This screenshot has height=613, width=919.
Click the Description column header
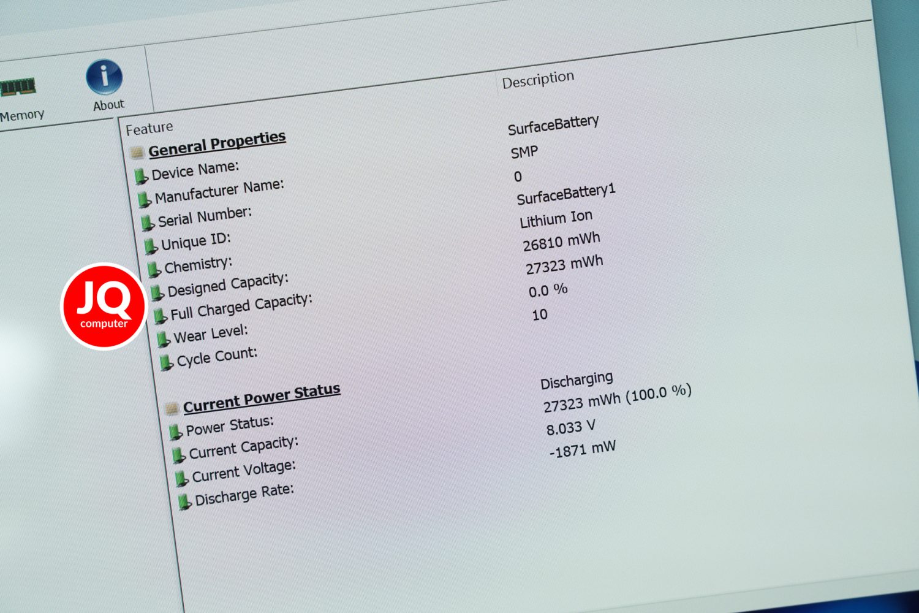pyautogui.click(x=538, y=80)
